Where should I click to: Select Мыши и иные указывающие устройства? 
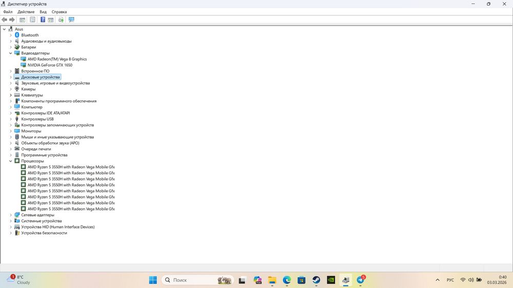(57, 137)
